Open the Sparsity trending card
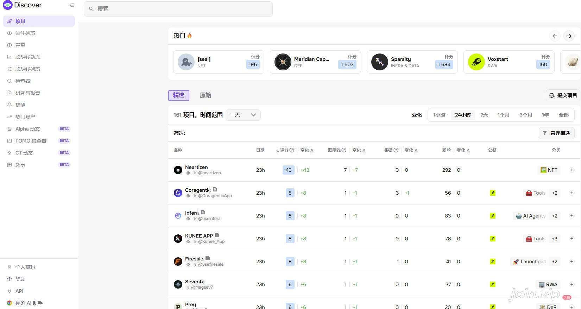Image resolution: width=581 pixels, height=309 pixels. pos(412,62)
